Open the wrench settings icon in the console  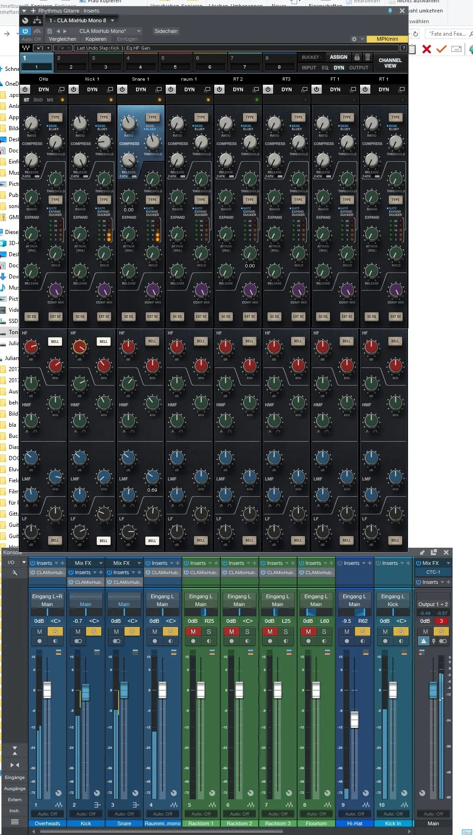(14, 573)
